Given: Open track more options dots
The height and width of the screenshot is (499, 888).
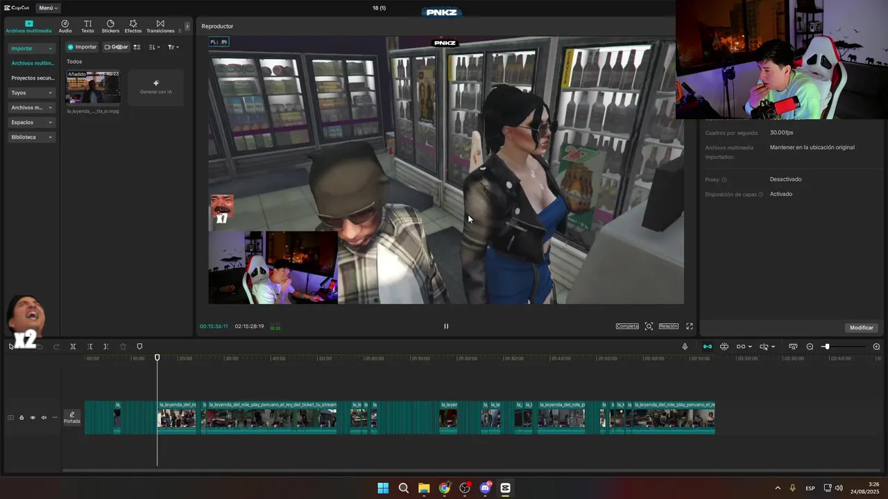Looking at the screenshot, I should (55, 417).
